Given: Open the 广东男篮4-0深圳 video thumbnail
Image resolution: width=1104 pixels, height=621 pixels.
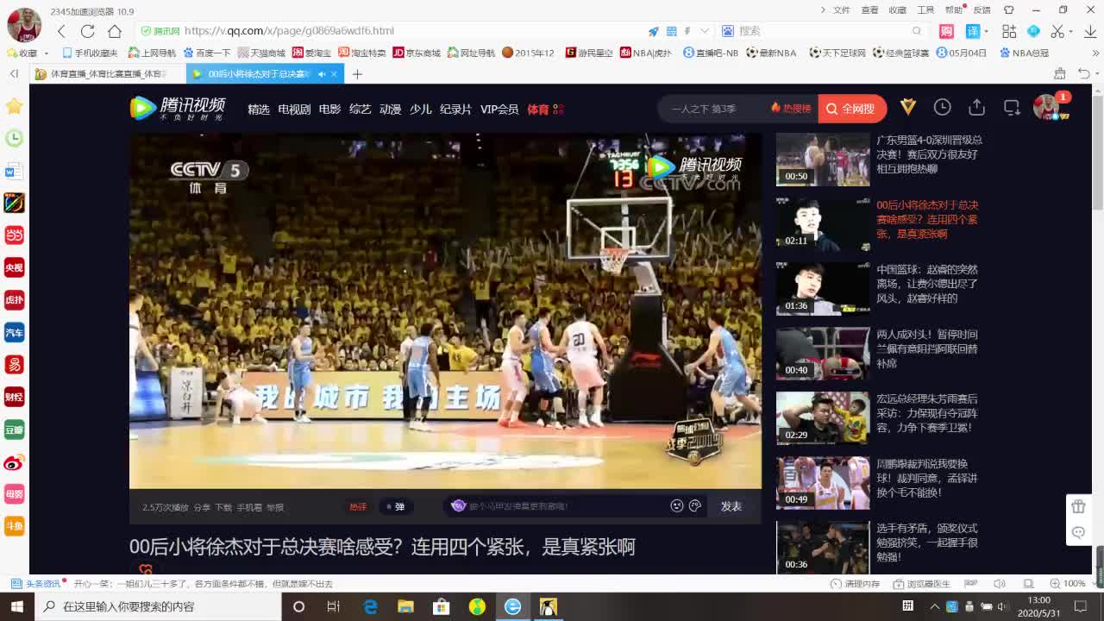Looking at the screenshot, I should (x=823, y=160).
